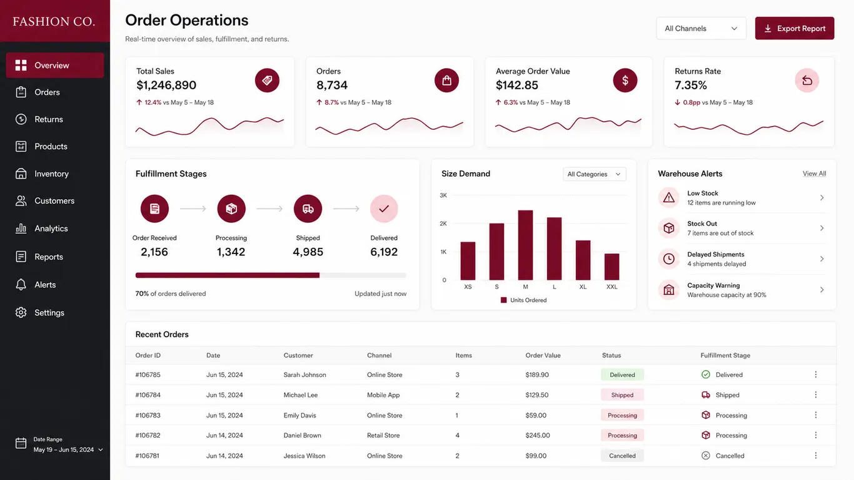Click the calendar icon beside Date Range
The image size is (854, 480).
point(21,444)
